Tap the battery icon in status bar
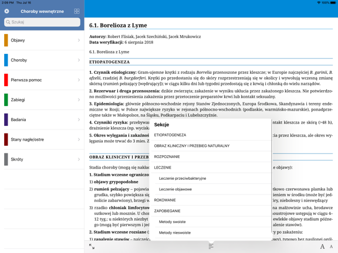The width and height of the screenshot is (338, 253). 333,2
